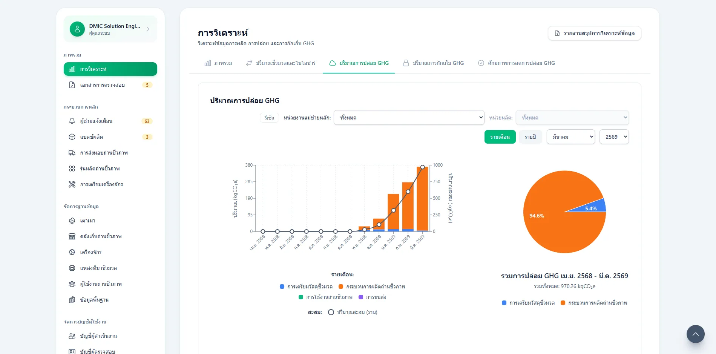
Task: Click the การส่งมอบถ่านชีวภาพ truck icon
Action: point(72,153)
